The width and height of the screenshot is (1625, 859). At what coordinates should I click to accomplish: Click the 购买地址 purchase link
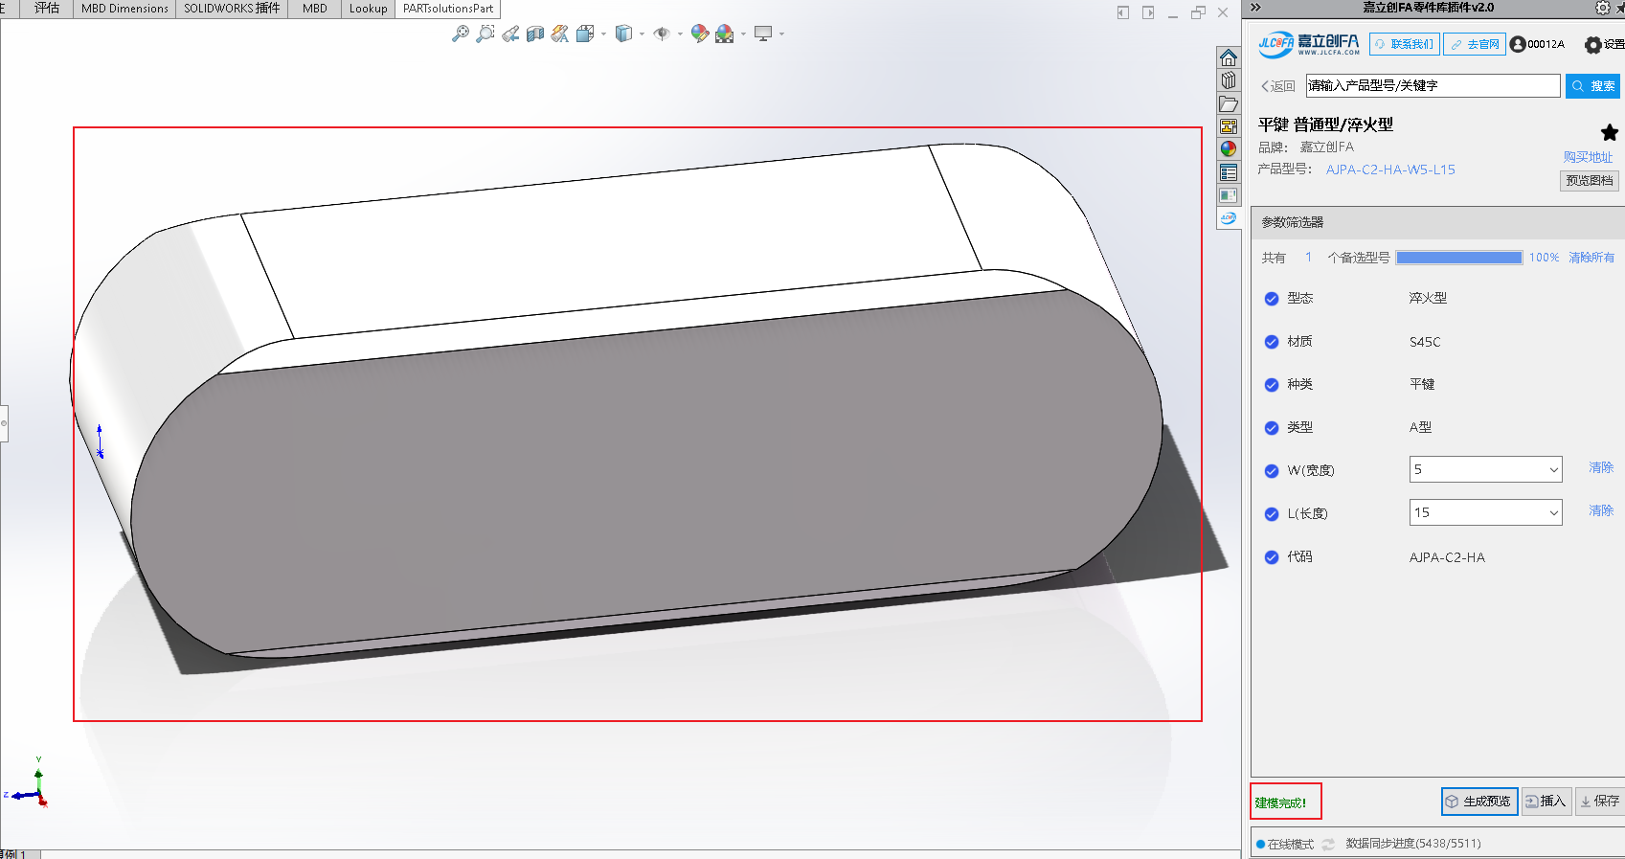tap(1588, 157)
